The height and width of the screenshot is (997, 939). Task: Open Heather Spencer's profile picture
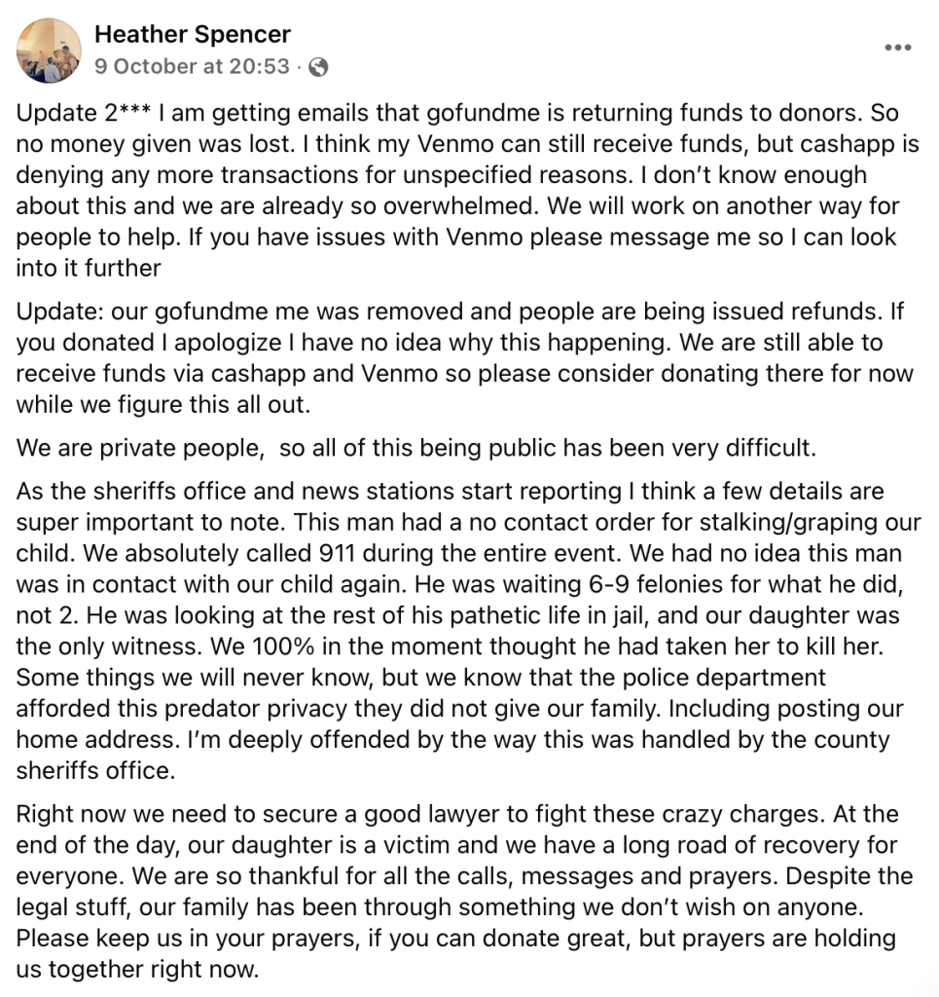49,50
